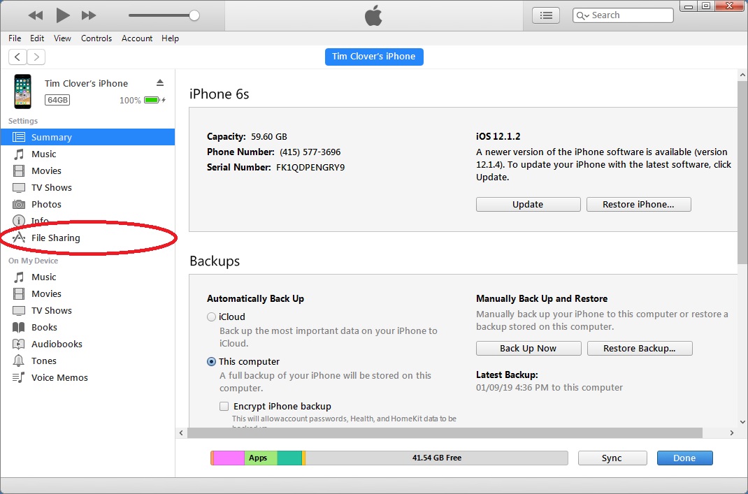Start playback with the play button
The height and width of the screenshot is (494, 748).
[62, 15]
